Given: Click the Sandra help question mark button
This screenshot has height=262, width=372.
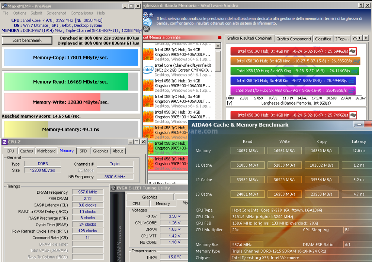Looking at the screenshot, I should [361, 5].
